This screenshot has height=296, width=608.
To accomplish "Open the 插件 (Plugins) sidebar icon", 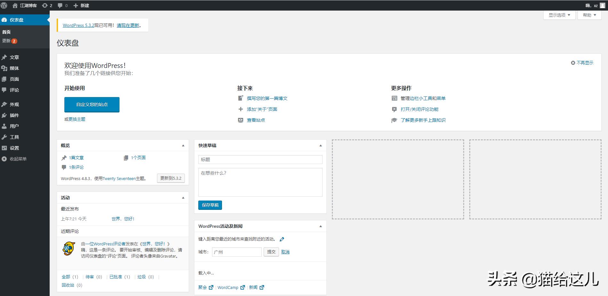I will pos(14,115).
